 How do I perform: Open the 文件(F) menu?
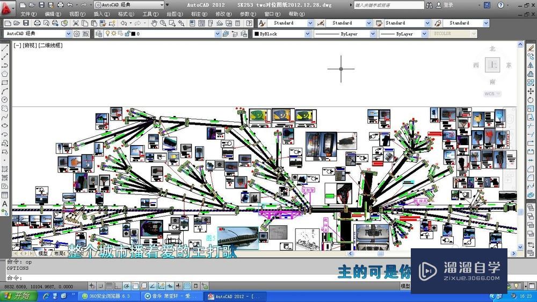coord(28,14)
